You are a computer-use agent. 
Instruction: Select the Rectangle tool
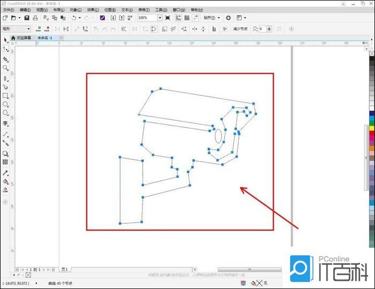pos(5,96)
